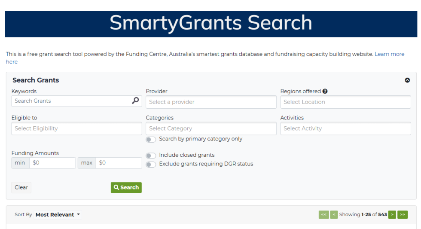Click the Eligible to label
The height and width of the screenshot is (229, 421).
click(24, 118)
